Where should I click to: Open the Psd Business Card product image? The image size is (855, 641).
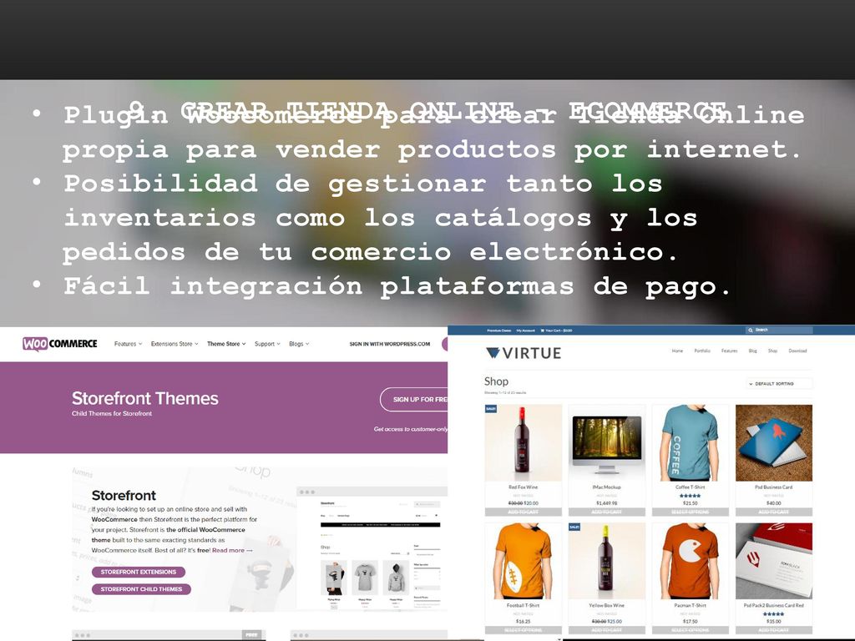(774, 442)
